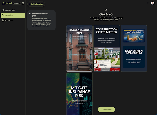This screenshot has height=115, width=157.
Task: Click the Campaigns sparkle icon
Action: click(x=3, y=15)
